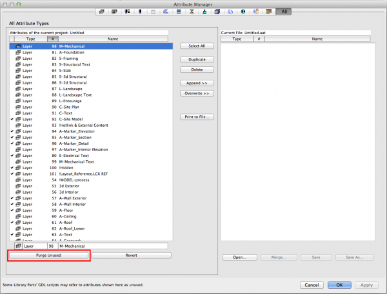Sort left list by Type column
Viewport: 387px width, 294px height.
pyautogui.click(x=30, y=39)
